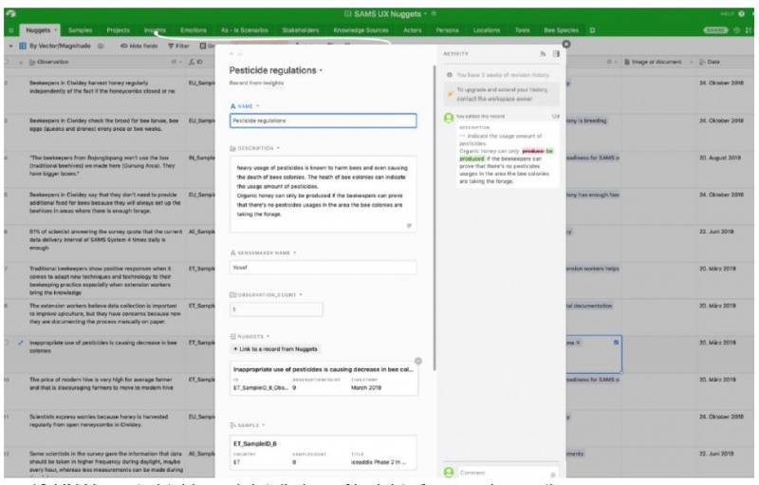Open the NAME field dropdown
The height and width of the screenshot is (485, 759).
tap(257, 106)
